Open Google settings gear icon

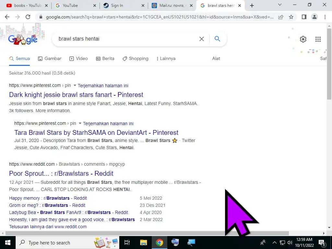click(x=303, y=39)
